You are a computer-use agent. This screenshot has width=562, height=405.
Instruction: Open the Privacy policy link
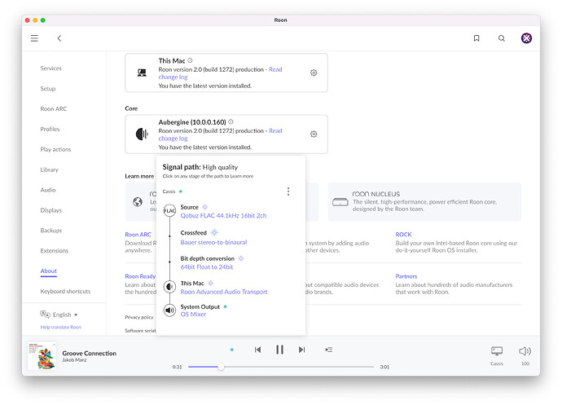coord(139,317)
